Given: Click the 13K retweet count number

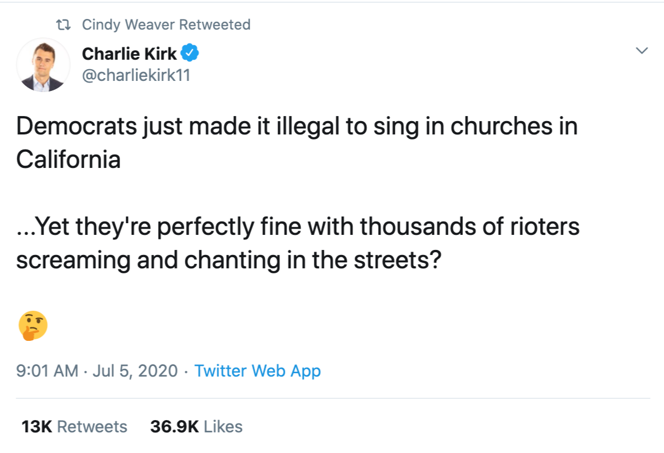Looking at the screenshot, I should tap(37, 427).
